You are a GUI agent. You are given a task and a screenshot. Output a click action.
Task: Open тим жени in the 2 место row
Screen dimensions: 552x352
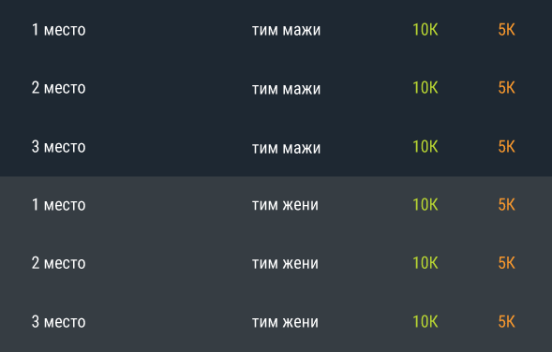285,263
